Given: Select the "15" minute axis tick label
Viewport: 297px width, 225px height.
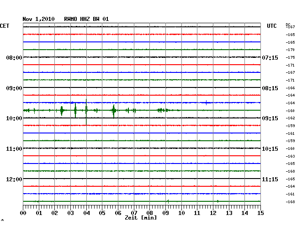Looking at the screenshot, I should [260, 213].
